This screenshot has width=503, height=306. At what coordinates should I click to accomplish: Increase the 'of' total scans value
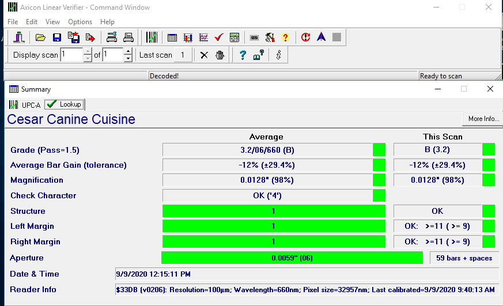129,52
